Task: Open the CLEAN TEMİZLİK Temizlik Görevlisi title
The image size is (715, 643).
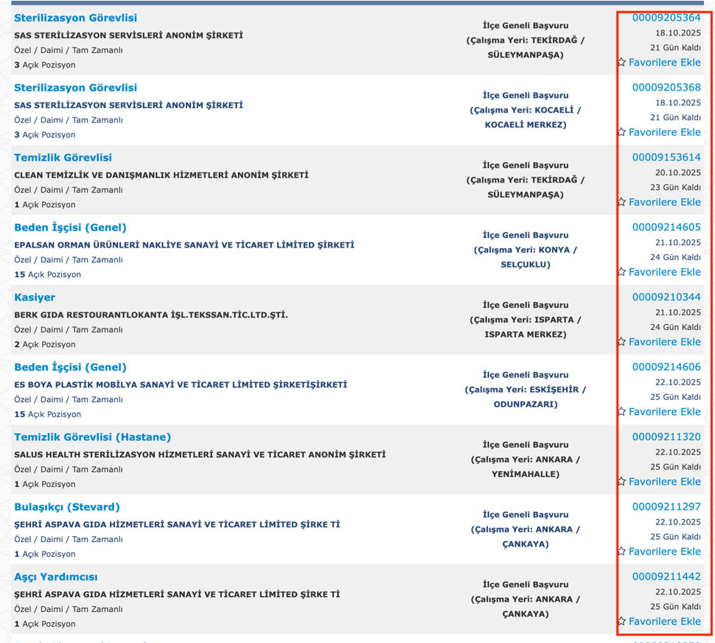Action: (63, 158)
